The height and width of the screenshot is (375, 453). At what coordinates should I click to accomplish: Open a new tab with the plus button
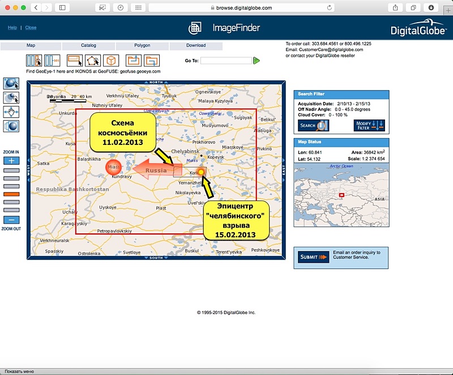pos(448,11)
